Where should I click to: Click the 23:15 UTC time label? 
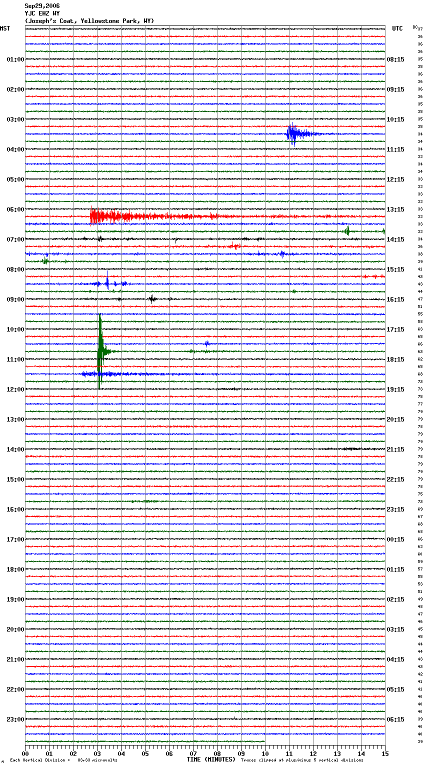[x=395, y=509]
